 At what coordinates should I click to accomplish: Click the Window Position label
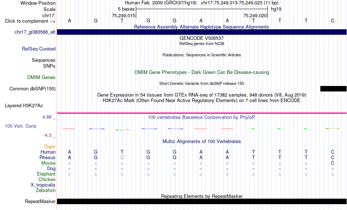[x=38, y=3]
